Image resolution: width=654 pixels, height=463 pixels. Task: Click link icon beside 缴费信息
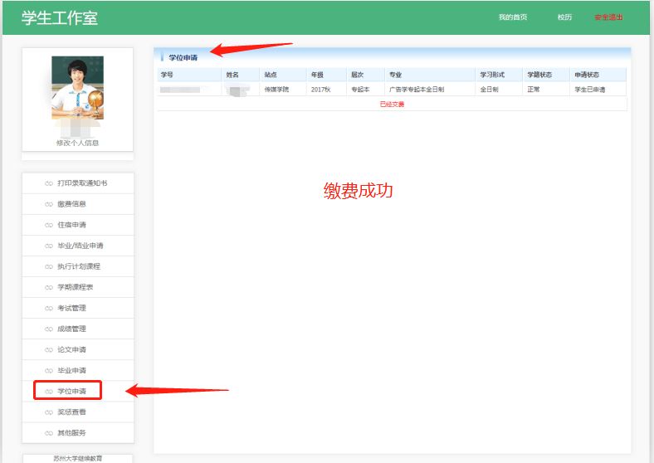[49, 204]
